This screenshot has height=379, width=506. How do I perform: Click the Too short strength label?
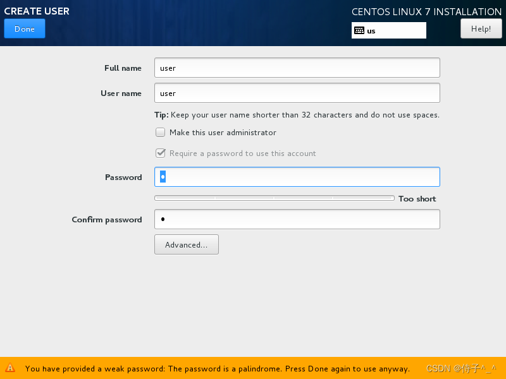[417, 198]
